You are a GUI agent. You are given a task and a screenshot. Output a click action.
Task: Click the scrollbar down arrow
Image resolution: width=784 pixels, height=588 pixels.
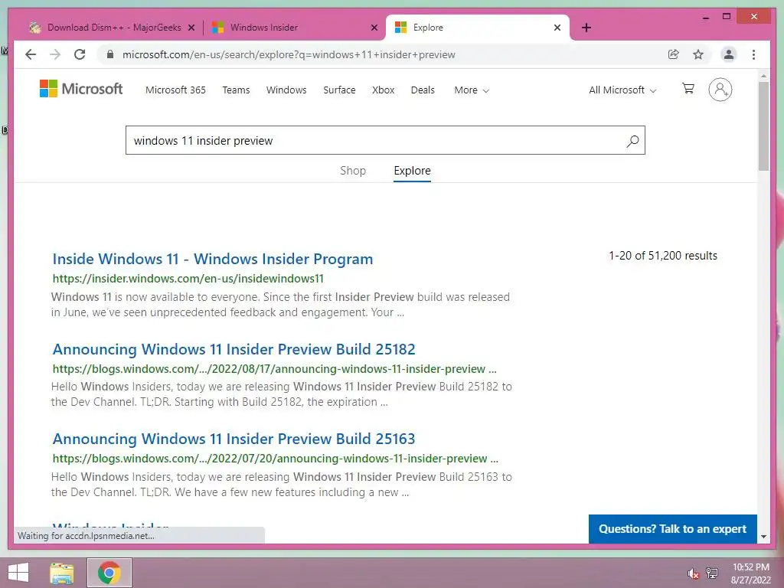[763, 537]
